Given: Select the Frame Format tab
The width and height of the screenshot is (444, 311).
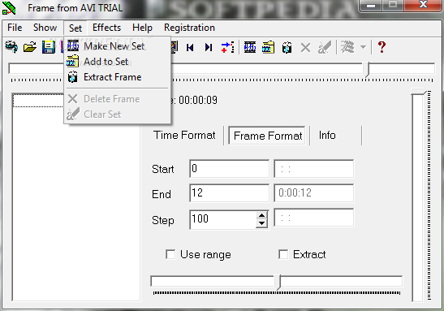Looking at the screenshot, I should coord(267,136).
